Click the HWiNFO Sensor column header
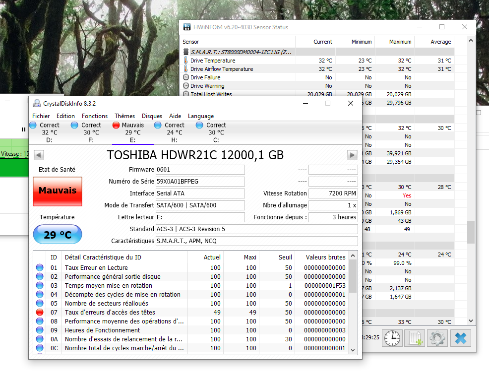This screenshot has width=489, height=382. point(239,42)
